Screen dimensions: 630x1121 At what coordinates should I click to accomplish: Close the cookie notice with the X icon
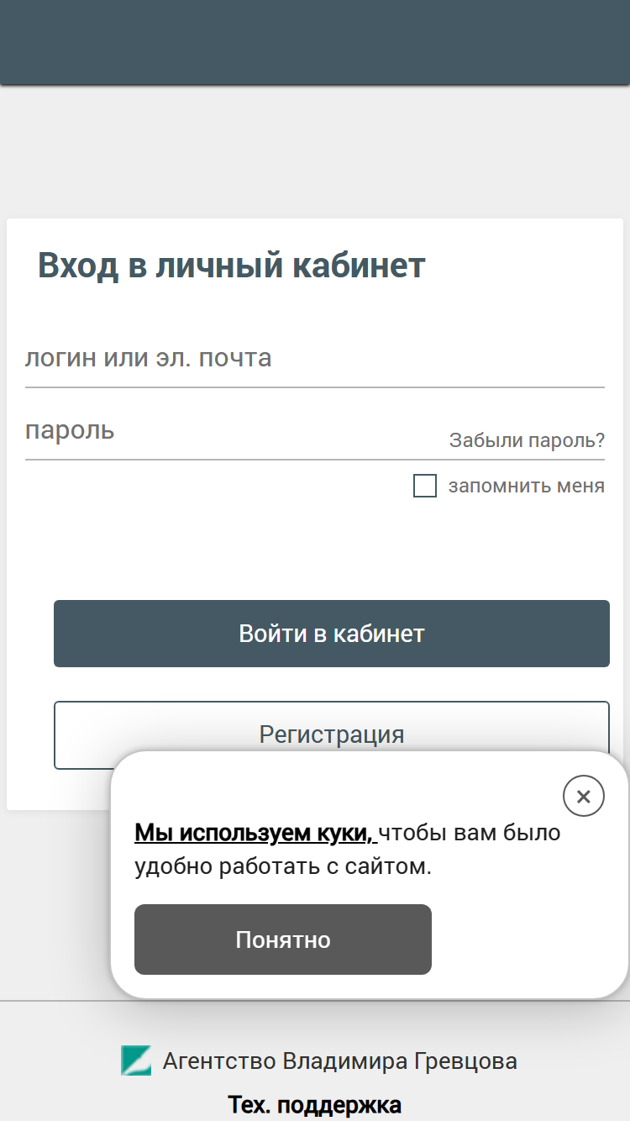coord(584,796)
